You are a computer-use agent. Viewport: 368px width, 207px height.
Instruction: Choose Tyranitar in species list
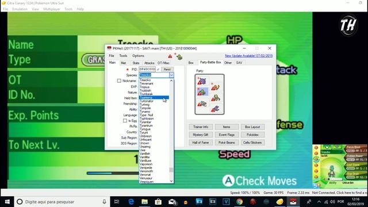[x=145, y=122]
